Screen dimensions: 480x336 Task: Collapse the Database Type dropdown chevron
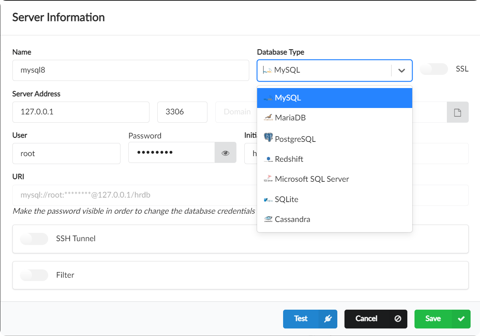pyautogui.click(x=402, y=70)
